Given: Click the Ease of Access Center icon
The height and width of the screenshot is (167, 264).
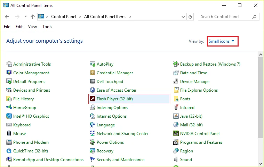Looking at the screenshot, I should [x=93, y=90].
